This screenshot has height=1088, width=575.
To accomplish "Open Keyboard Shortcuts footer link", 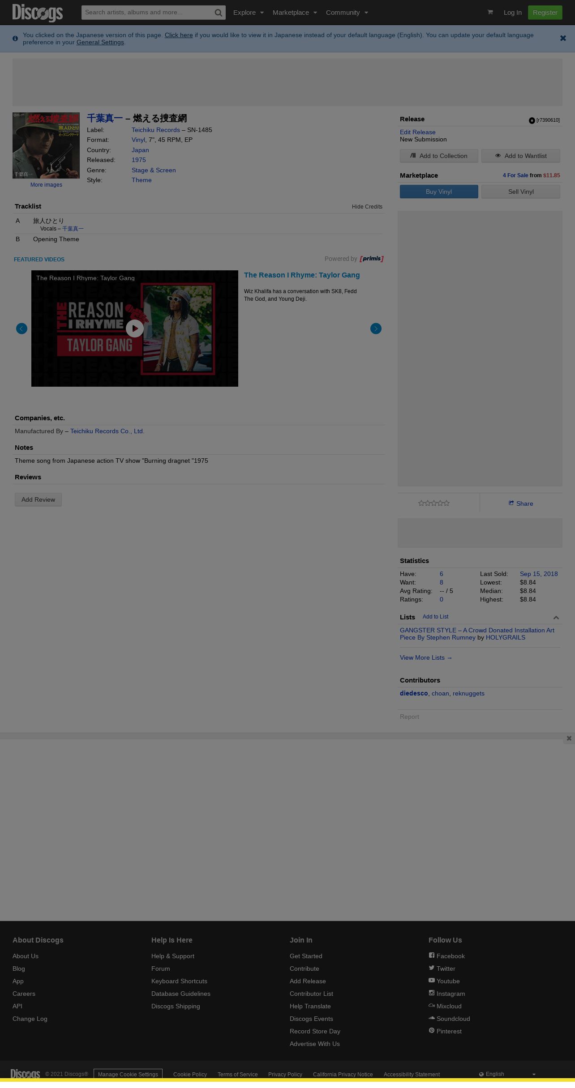I will pos(179,981).
